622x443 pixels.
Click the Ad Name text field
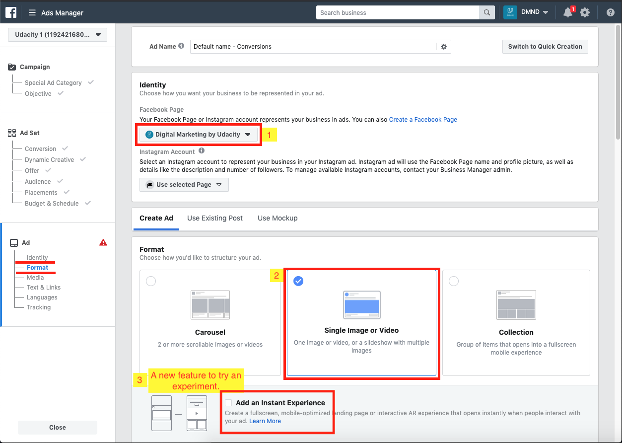tap(313, 47)
